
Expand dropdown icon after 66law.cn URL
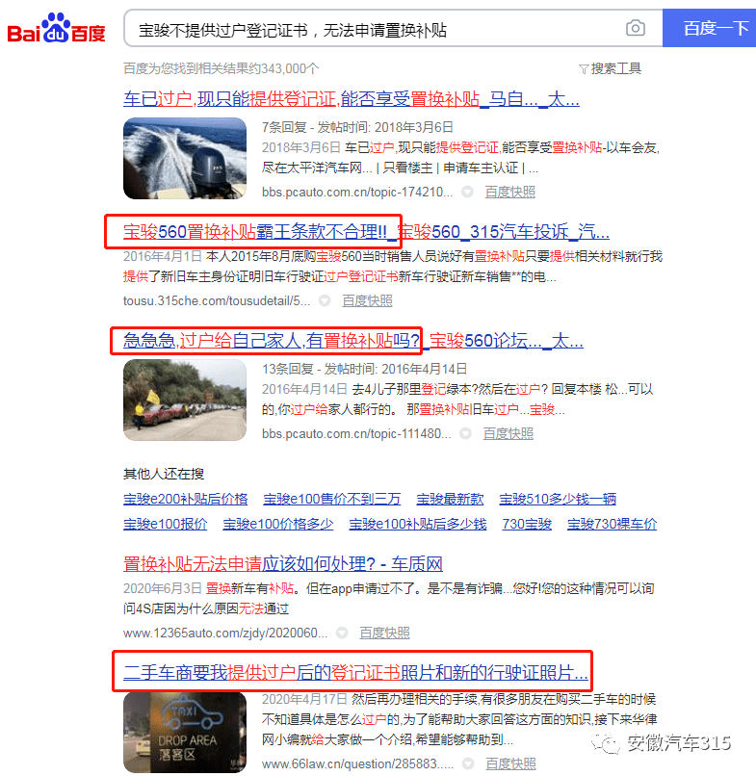tap(467, 763)
